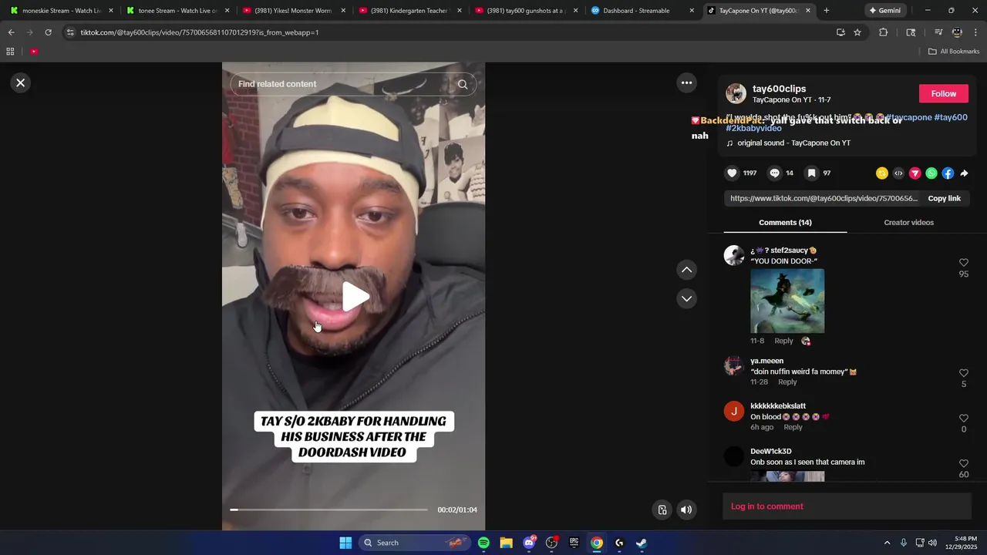
Task: Select the video URL text field
Action: pos(824,198)
